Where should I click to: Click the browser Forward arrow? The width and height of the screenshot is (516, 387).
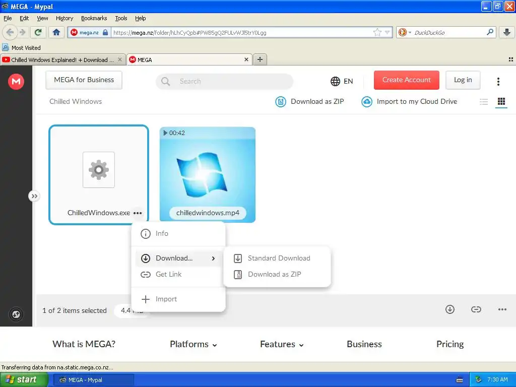click(22, 32)
